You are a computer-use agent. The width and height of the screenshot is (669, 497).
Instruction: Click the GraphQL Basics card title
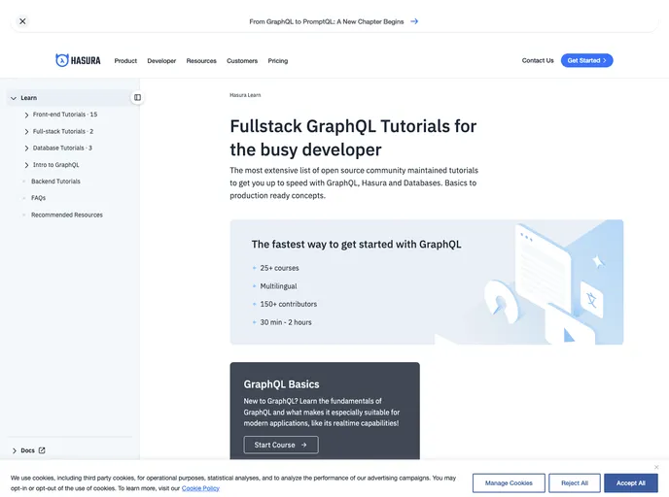281,384
